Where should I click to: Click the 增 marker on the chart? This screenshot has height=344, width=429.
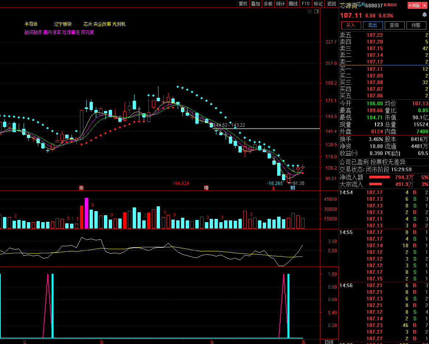206,188
